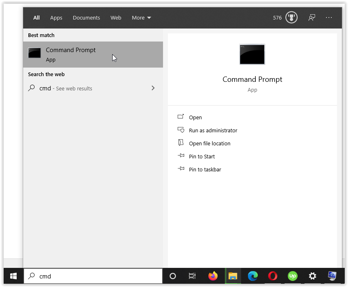Screen dimensions: 348x287
Task: Open the feedback icon in search header
Action: pyautogui.click(x=312, y=18)
